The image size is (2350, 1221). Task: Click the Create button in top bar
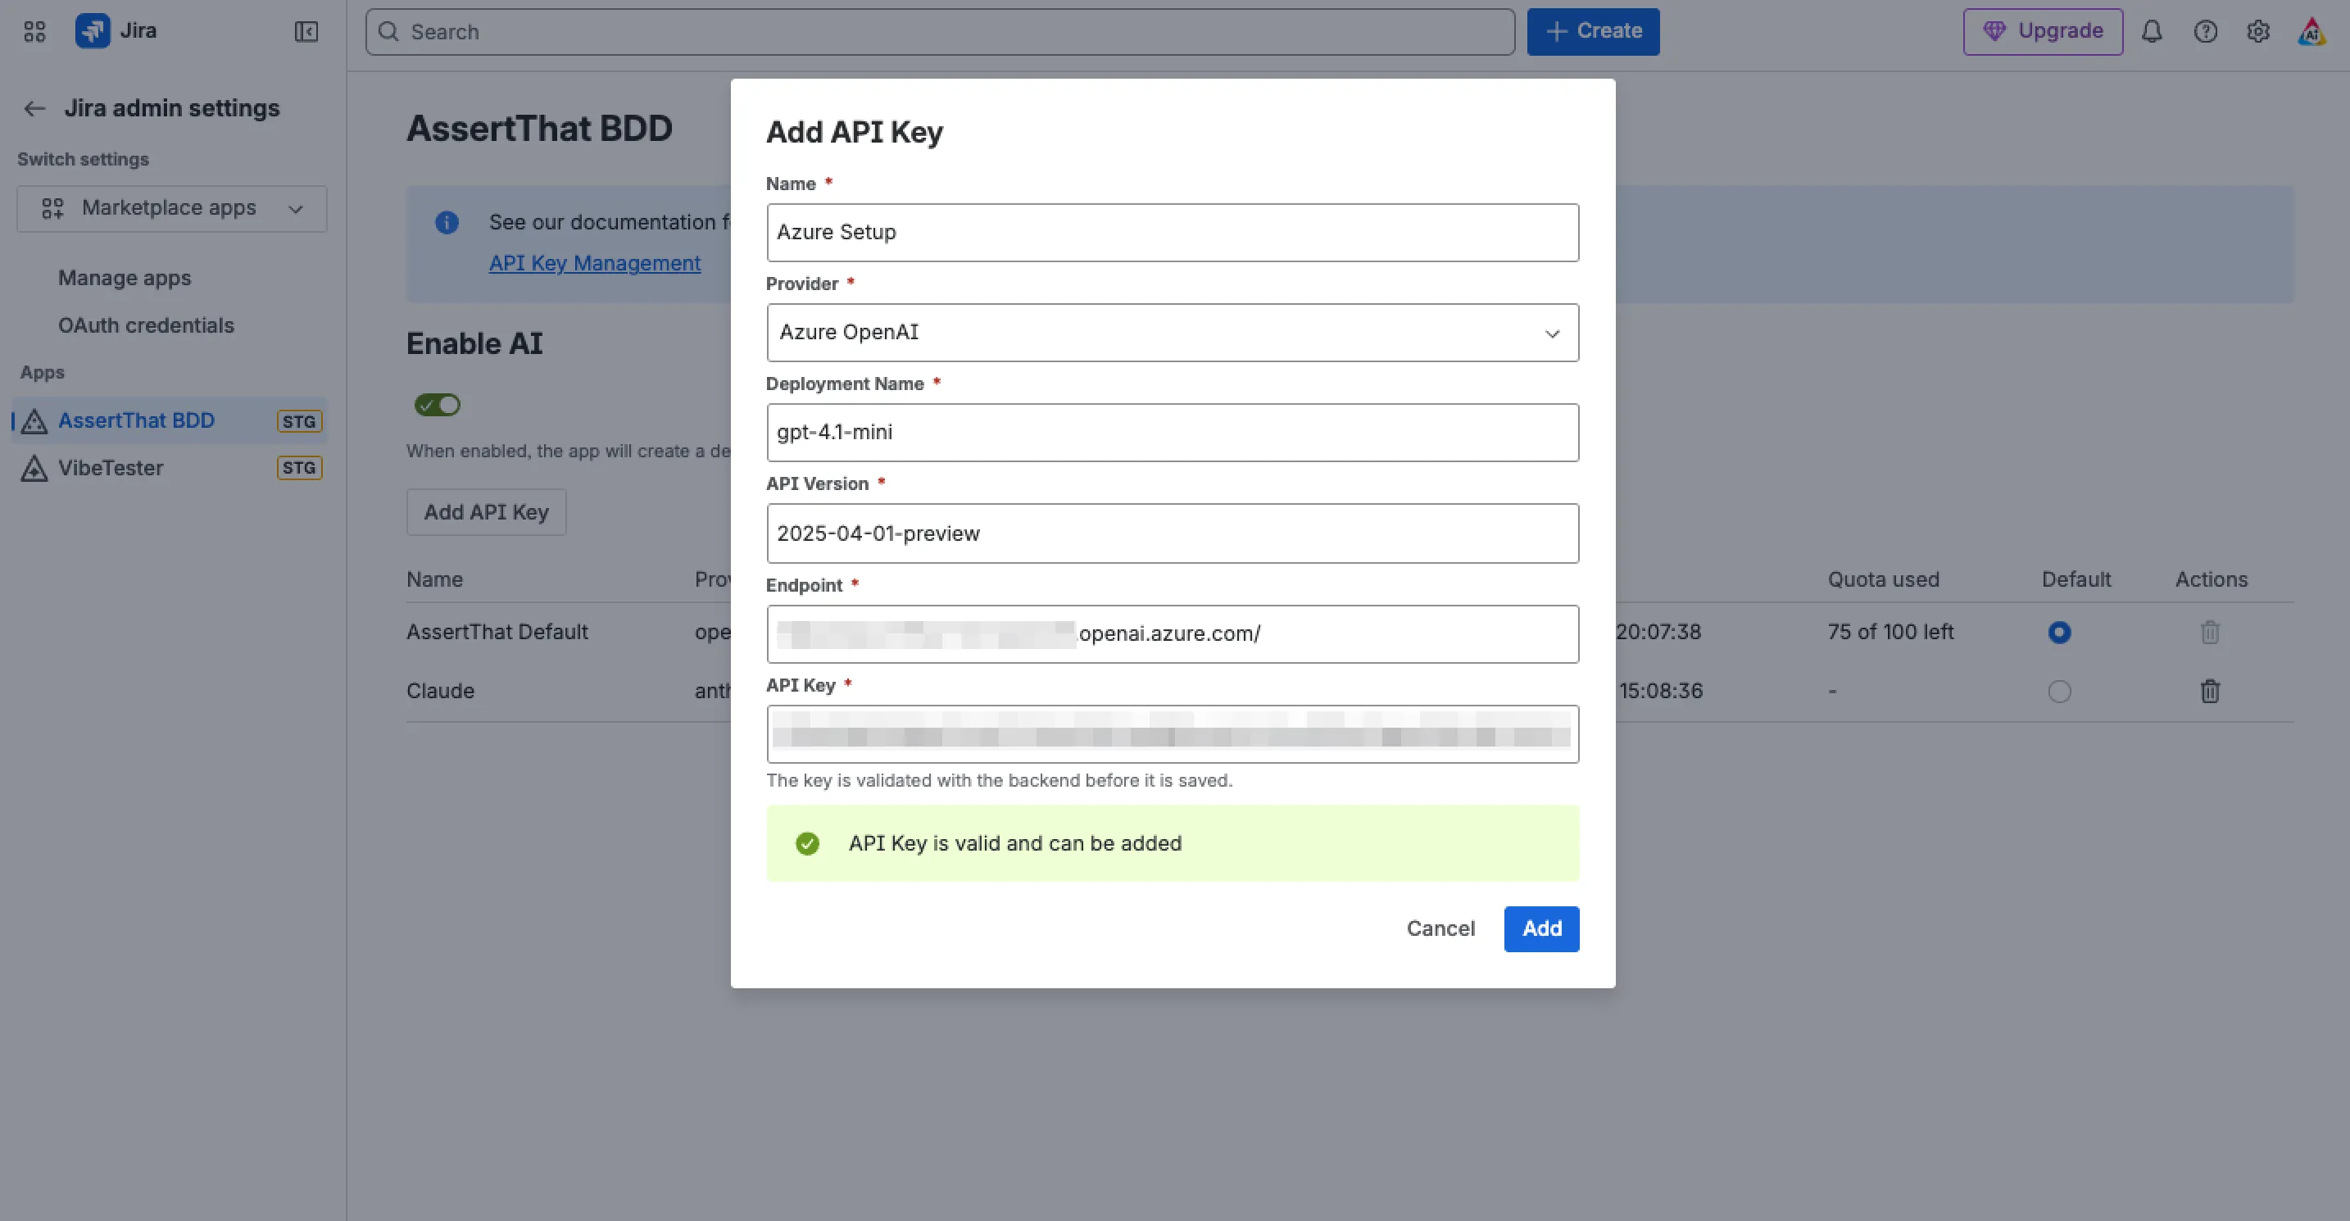[x=1593, y=32]
